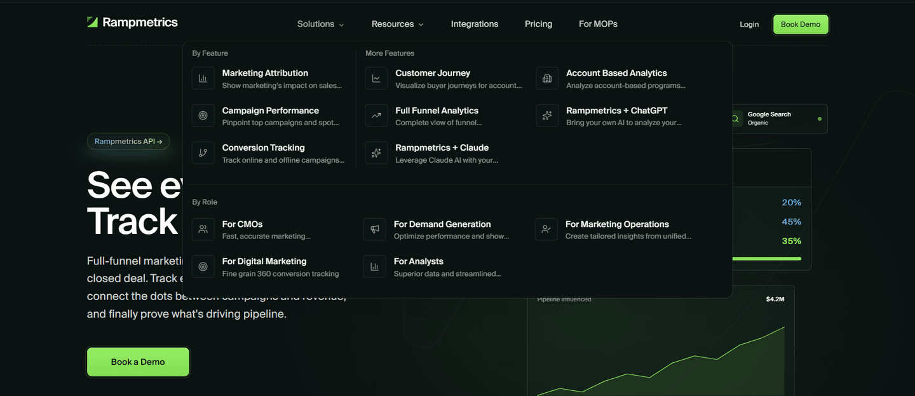
Task: Click the For Demand Generation megaphone icon
Action: point(375,229)
